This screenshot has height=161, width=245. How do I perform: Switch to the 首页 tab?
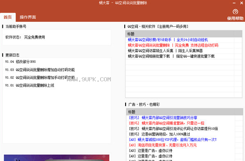8,17
